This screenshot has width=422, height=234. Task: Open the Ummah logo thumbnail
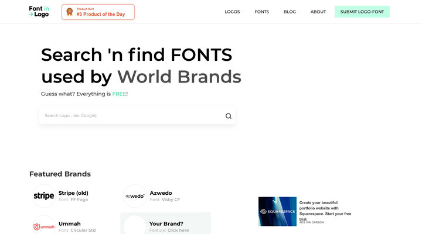(x=44, y=226)
